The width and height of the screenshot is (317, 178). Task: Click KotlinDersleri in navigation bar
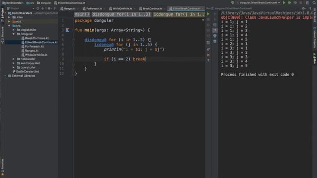tap(13, 3)
